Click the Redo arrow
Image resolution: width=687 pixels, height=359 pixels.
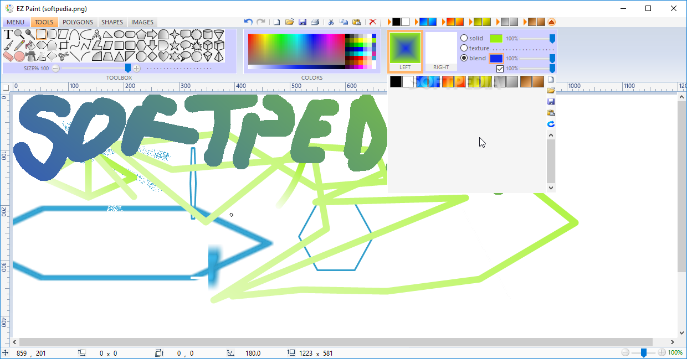[x=261, y=22]
